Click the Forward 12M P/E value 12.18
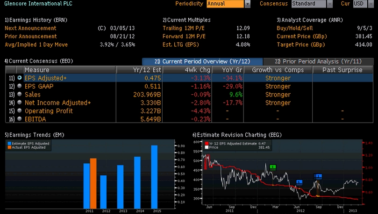The height and width of the screenshot is (214, 378). [x=243, y=36]
